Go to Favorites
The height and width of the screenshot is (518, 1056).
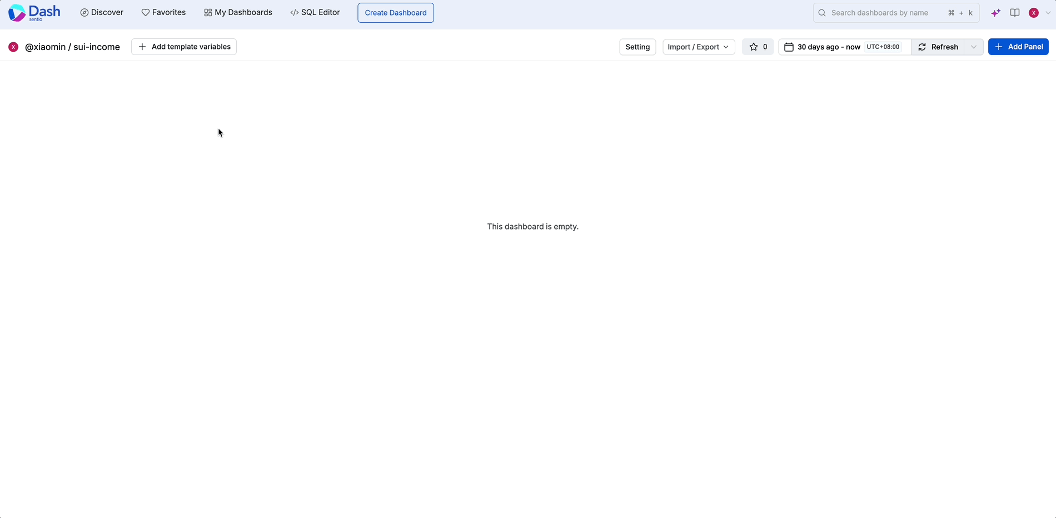coord(163,12)
